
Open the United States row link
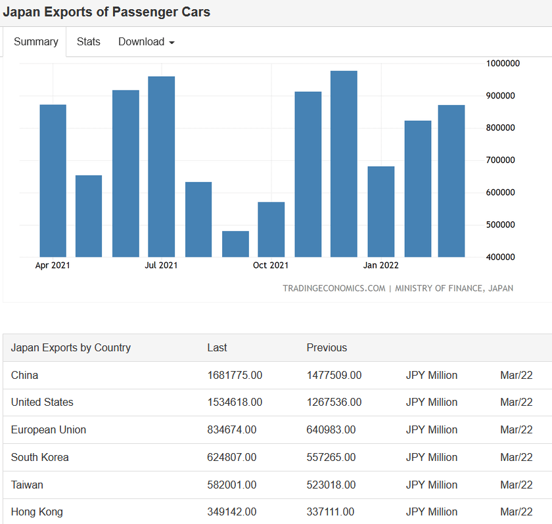pos(42,402)
